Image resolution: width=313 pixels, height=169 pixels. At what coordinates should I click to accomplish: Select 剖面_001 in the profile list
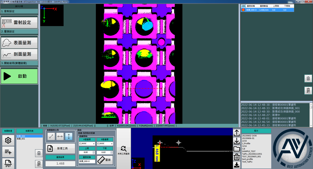click(x=21, y=139)
